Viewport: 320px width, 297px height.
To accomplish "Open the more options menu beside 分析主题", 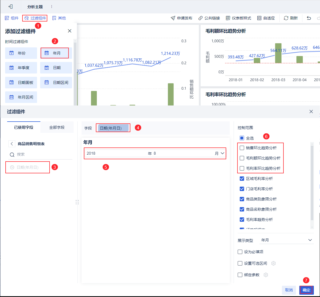I will coord(52,7).
